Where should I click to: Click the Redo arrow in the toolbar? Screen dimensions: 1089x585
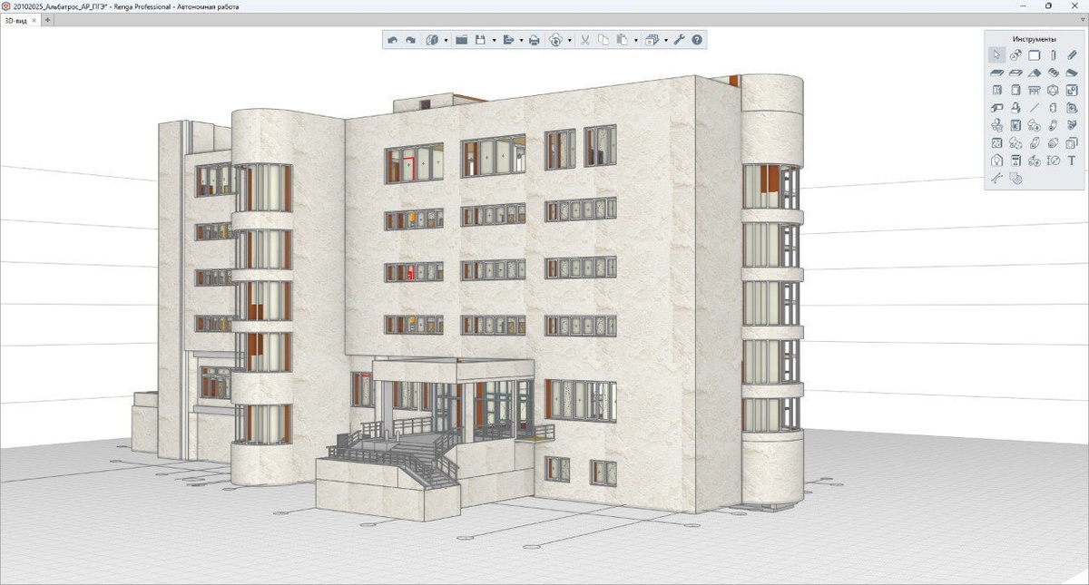click(x=410, y=40)
